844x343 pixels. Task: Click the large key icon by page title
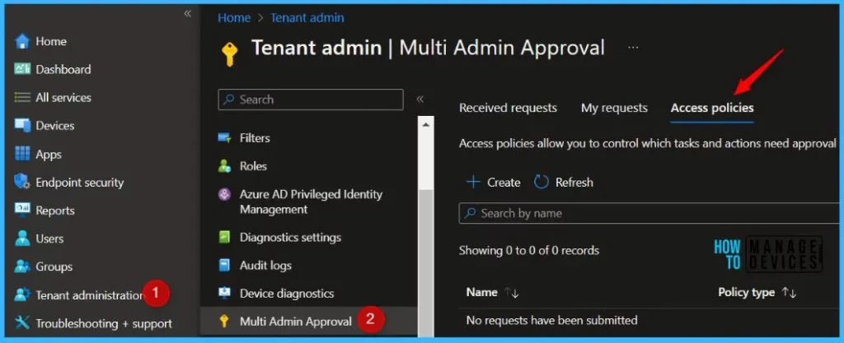(x=230, y=54)
